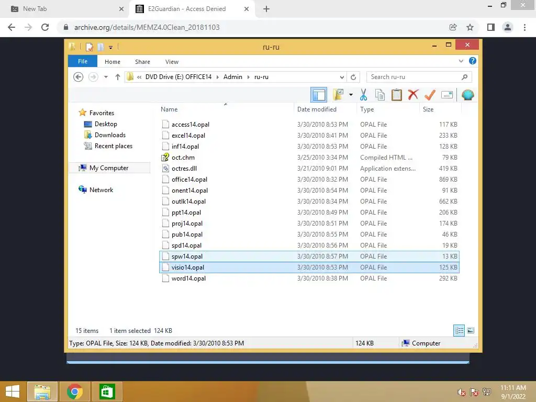Select Downloads in navigation pane

pyautogui.click(x=110, y=135)
